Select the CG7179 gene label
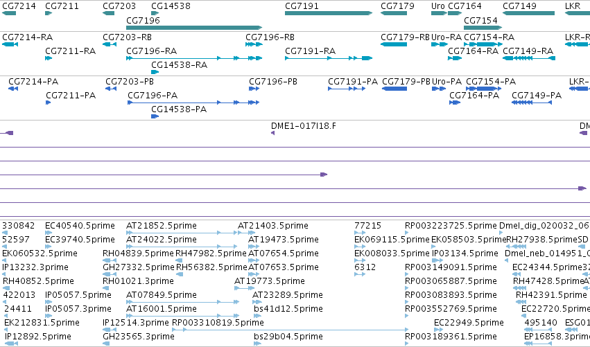Viewport: 590px width, 347px height. click(x=397, y=6)
